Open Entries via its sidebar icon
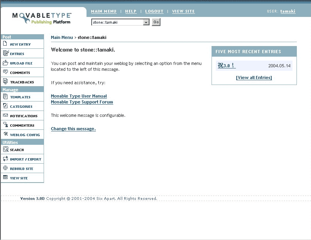 pyautogui.click(x=6, y=54)
